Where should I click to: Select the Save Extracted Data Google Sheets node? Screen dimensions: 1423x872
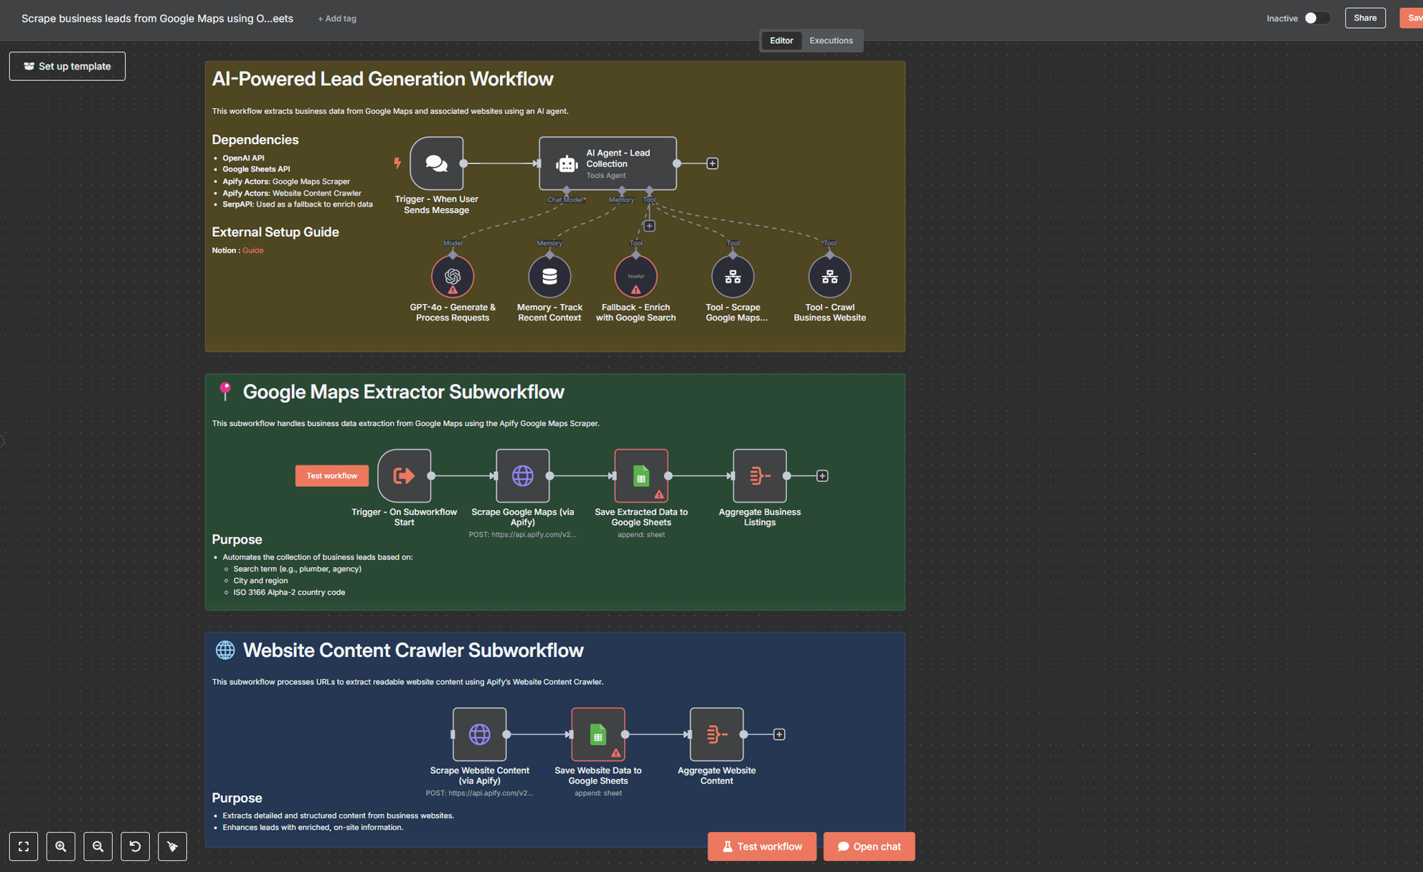(640, 476)
